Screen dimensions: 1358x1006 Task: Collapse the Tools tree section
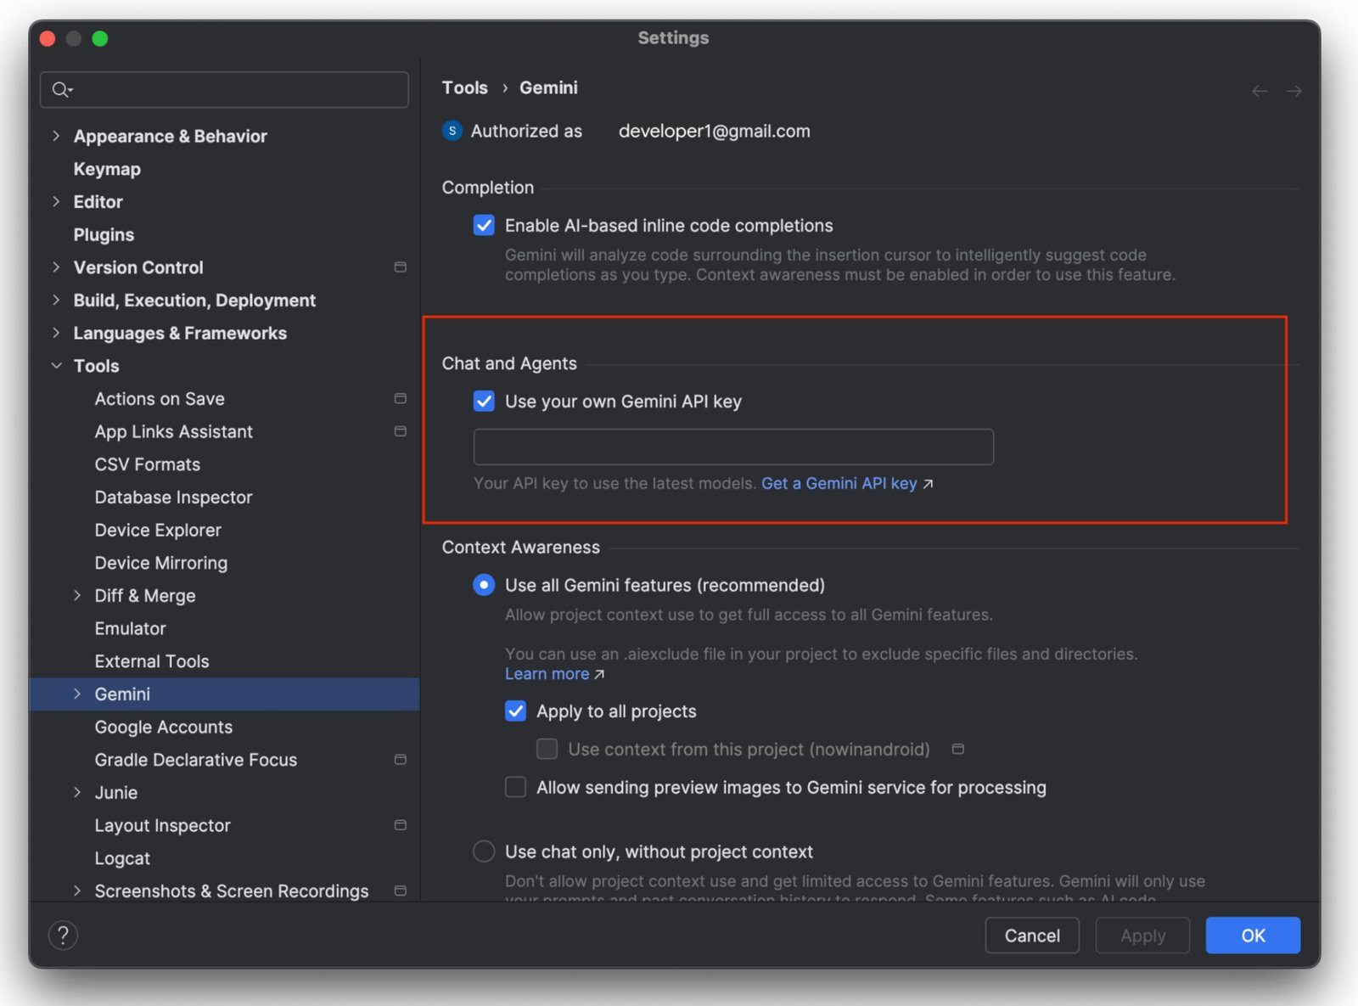click(56, 366)
